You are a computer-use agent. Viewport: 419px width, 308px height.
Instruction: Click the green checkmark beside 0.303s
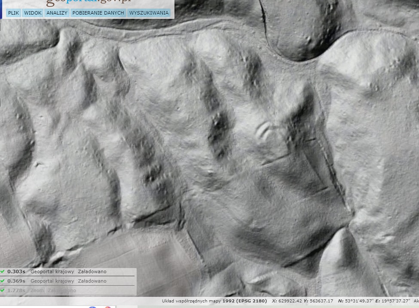[x=3, y=271]
